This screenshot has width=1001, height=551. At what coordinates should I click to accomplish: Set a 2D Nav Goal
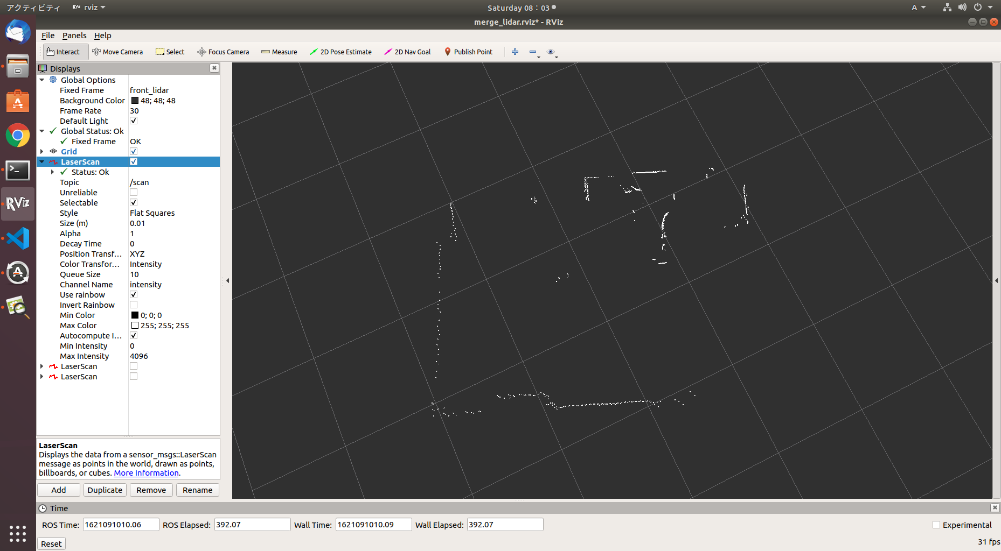407,52
